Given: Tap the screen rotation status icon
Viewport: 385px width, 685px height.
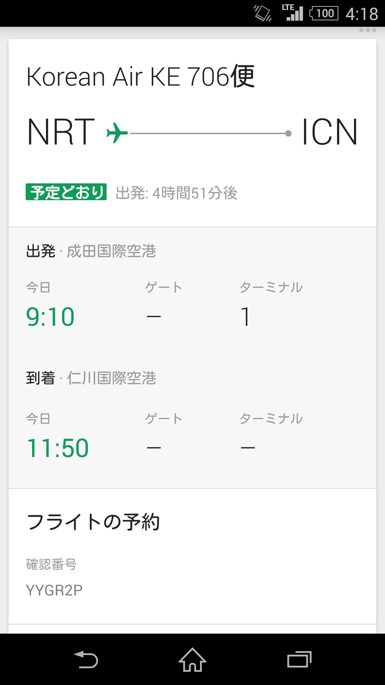Looking at the screenshot, I should (262, 14).
